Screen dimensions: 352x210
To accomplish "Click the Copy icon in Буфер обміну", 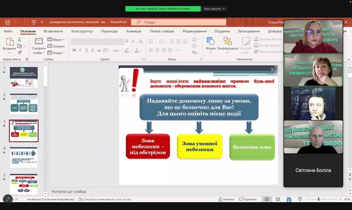I will pos(20,46).
